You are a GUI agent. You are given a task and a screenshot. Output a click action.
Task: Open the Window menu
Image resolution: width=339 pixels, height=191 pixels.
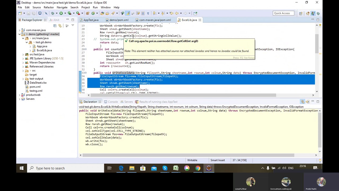click(x=105, y=7)
